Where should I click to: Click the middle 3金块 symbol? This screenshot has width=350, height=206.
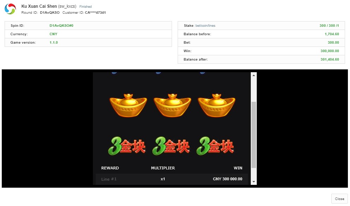(x=171, y=146)
